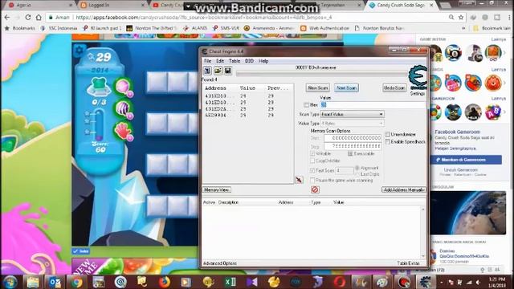Click the blue Facebook Gameroom button
Screen dimensions: 514x289
(466, 160)
